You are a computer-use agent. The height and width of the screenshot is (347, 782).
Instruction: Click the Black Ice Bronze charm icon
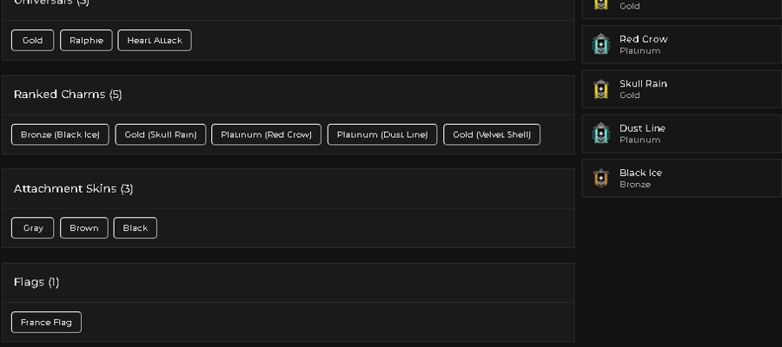point(601,178)
